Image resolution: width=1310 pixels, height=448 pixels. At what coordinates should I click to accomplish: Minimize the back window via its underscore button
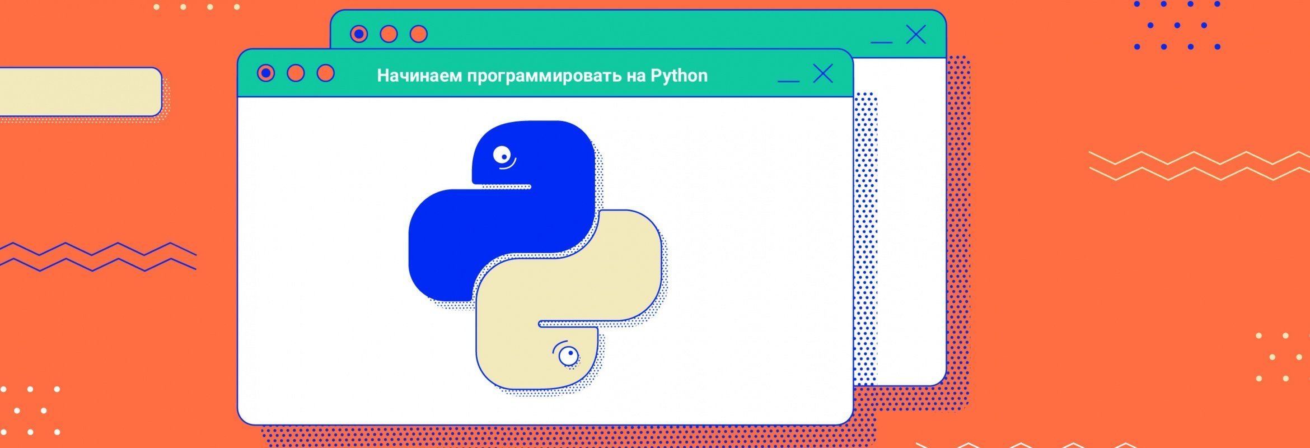point(881,42)
